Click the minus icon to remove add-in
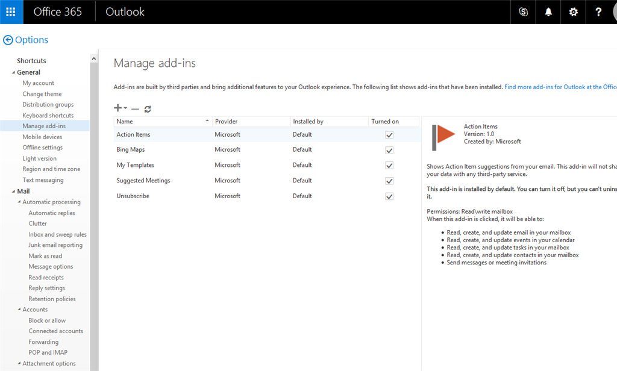This screenshot has height=371, width=617. pos(135,109)
